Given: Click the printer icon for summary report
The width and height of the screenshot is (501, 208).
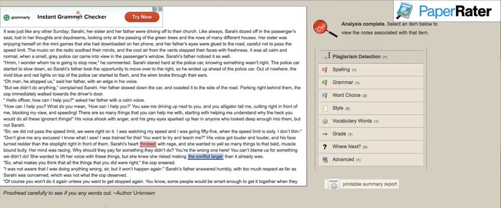Looking at the screenshot, I should (x=334, y=184).
